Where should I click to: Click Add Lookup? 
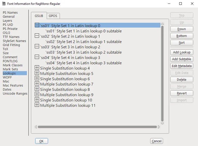(x=181, y=52)
